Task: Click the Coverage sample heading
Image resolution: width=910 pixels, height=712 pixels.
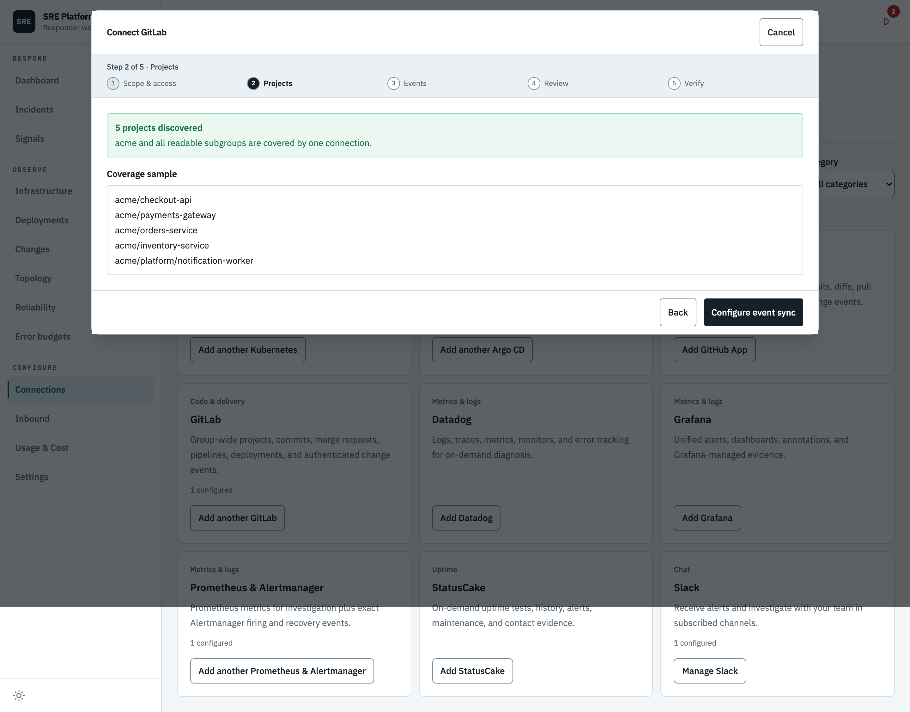Action: 142,174
